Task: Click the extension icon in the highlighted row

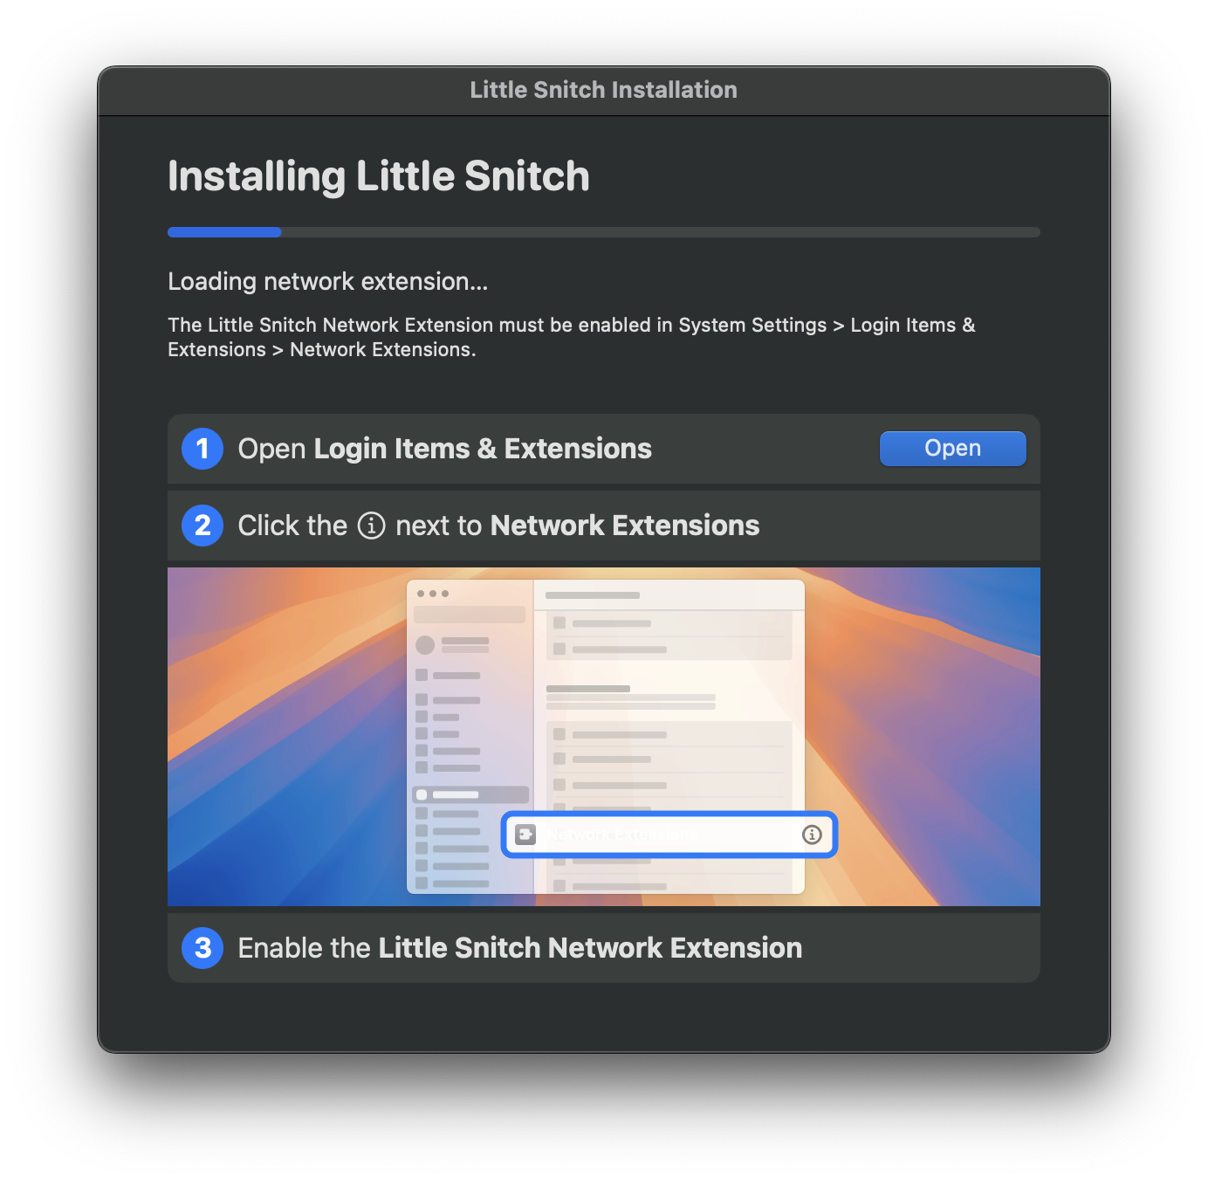Action: click(x=525, y=835)
